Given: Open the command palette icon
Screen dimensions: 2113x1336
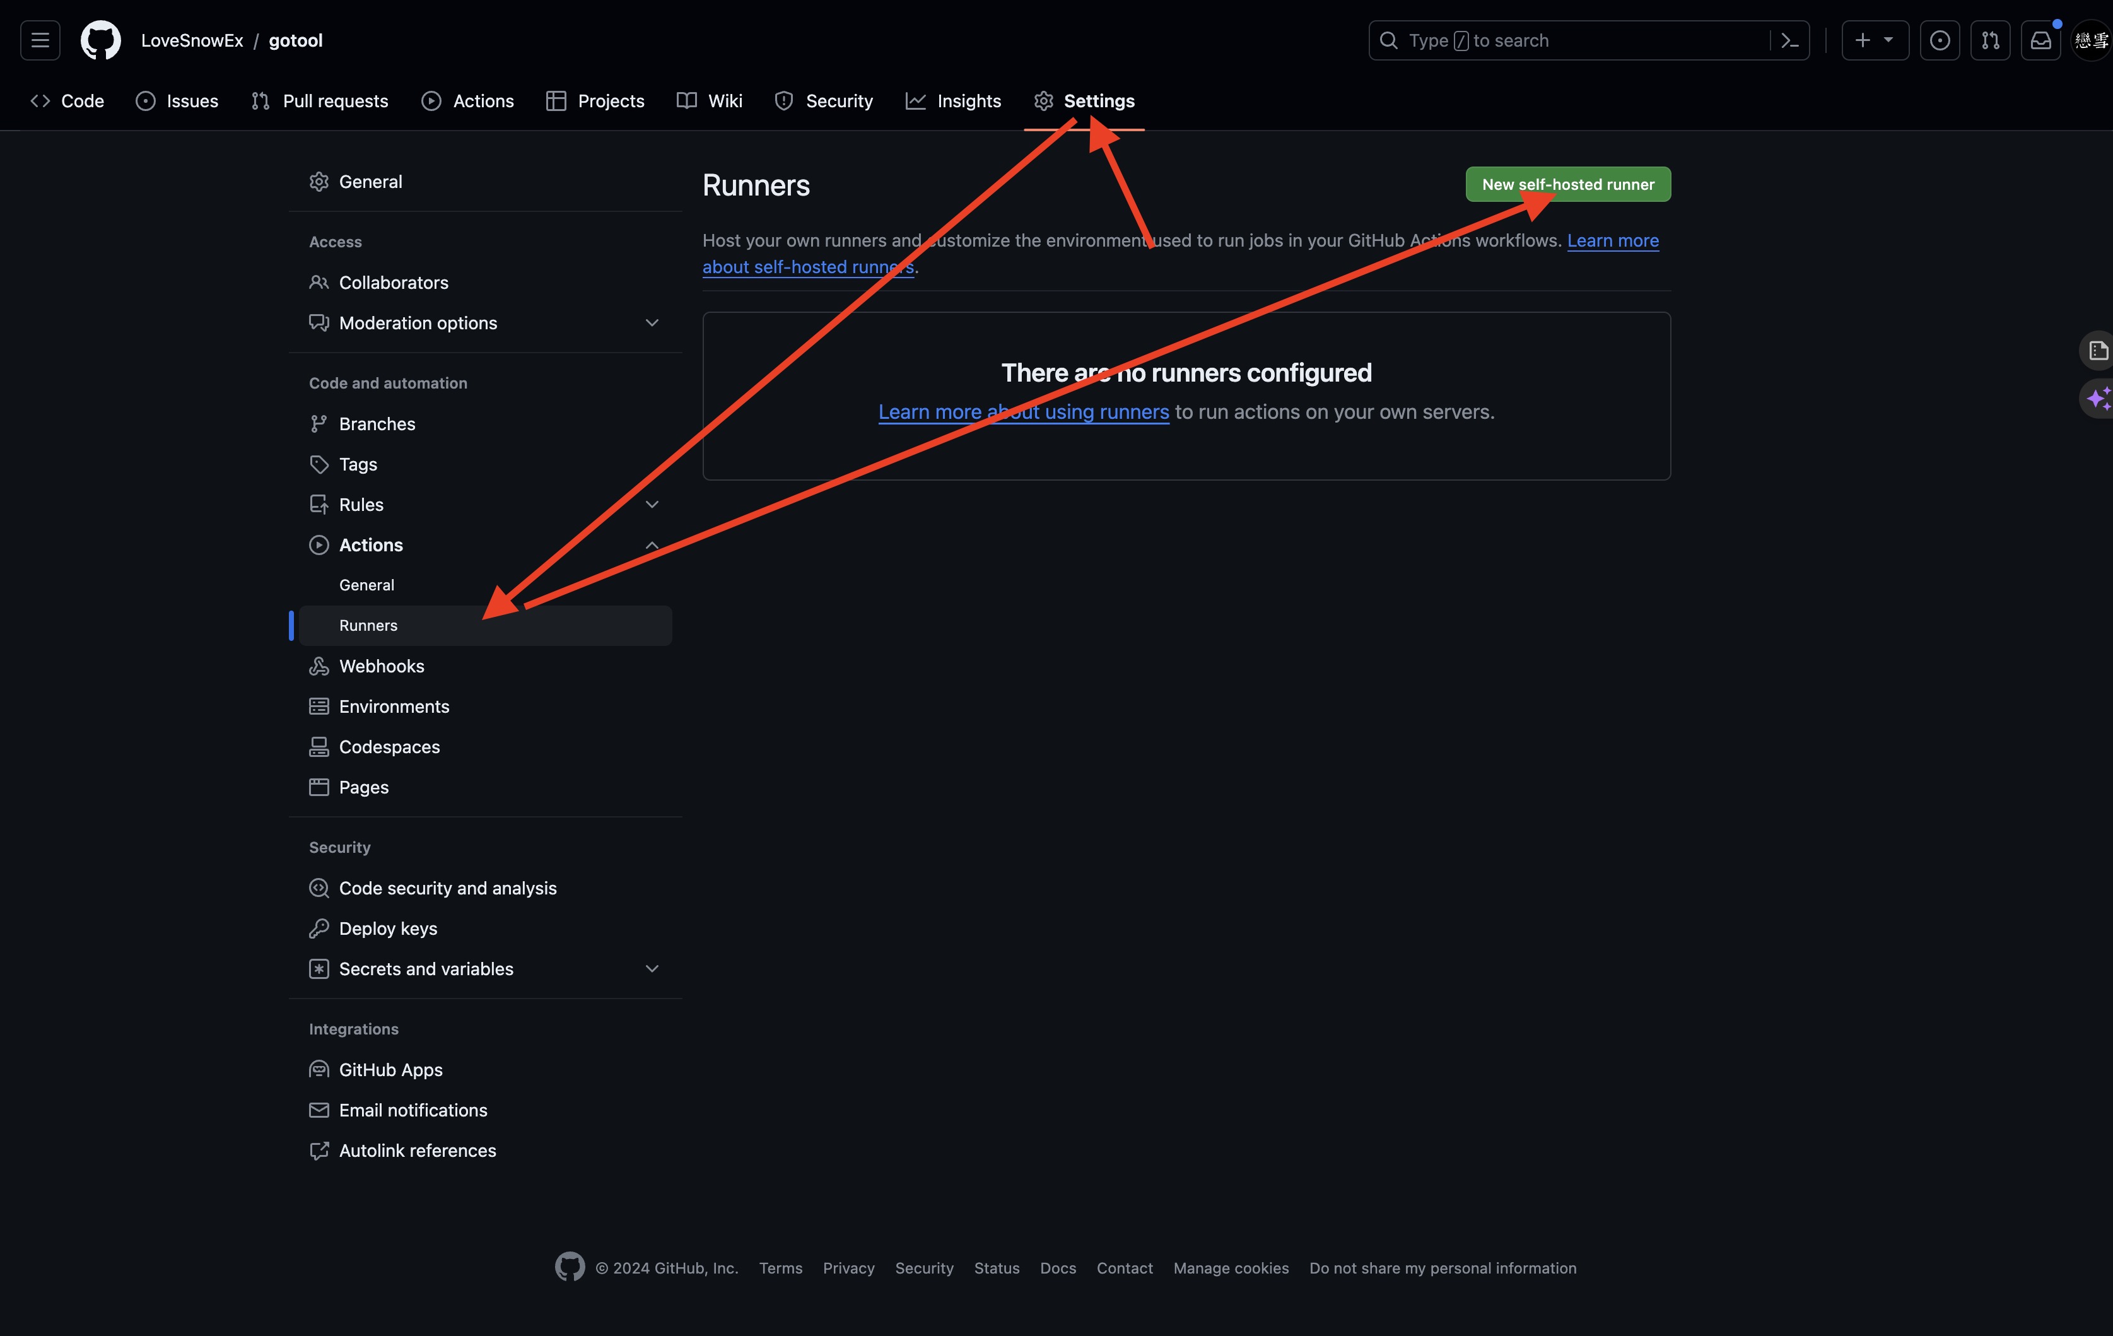Looking at the screenshot, I should pyautogui.click(x=1790, y=40).
